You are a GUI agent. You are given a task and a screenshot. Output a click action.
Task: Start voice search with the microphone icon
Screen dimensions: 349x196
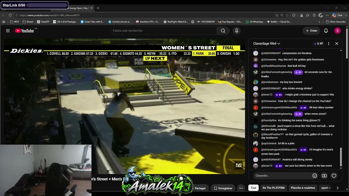click(x=237, y=31)
